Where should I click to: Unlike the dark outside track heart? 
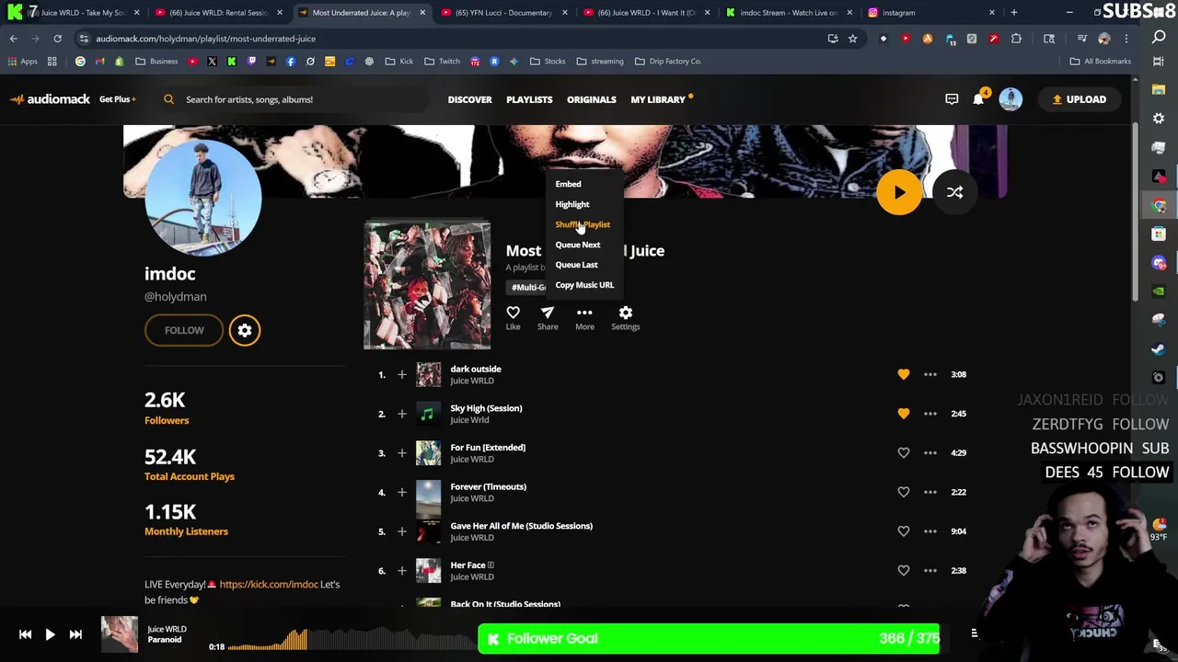903,374
